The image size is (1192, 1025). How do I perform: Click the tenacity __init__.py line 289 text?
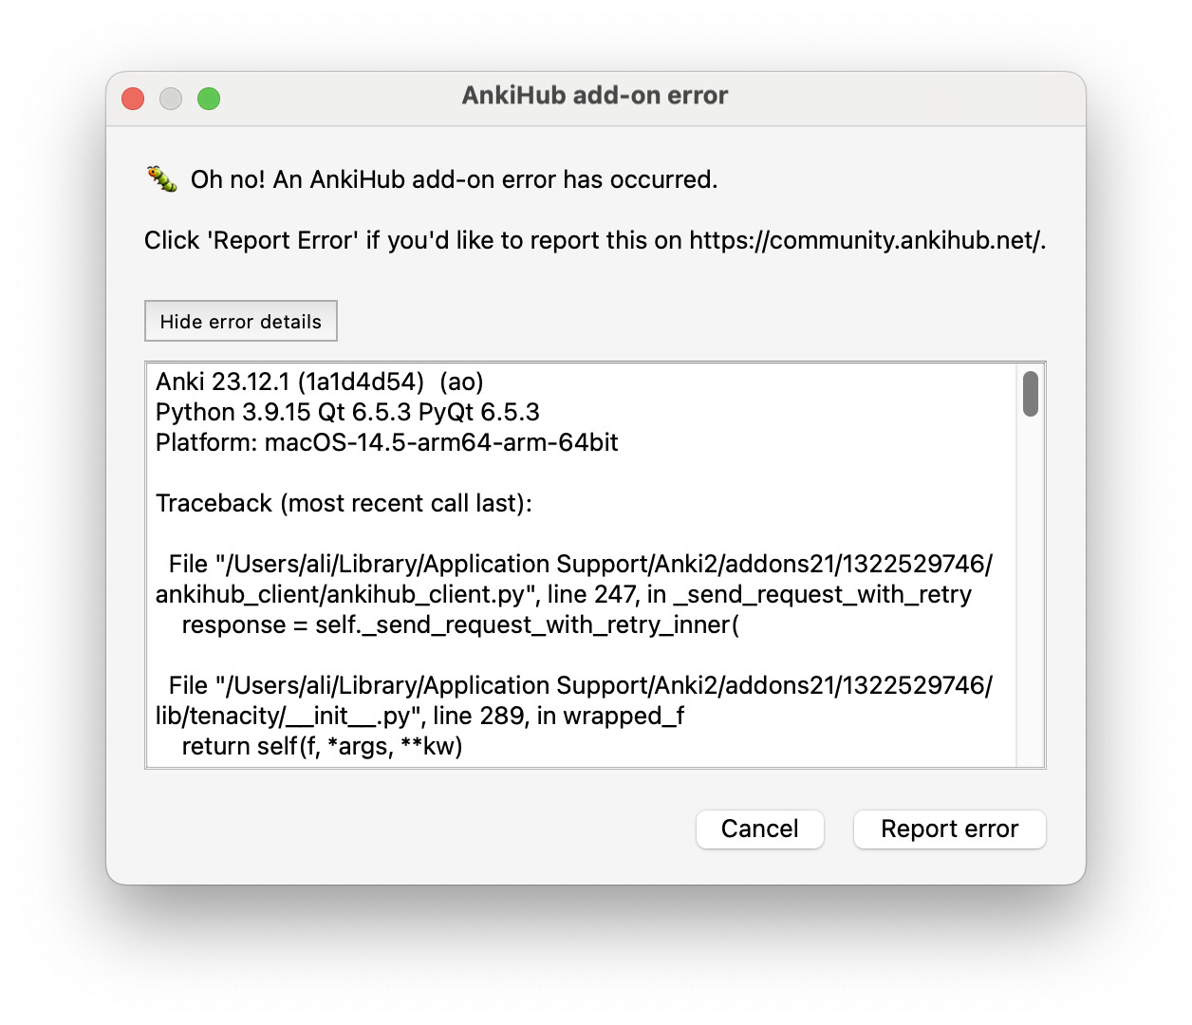(419, 717)
